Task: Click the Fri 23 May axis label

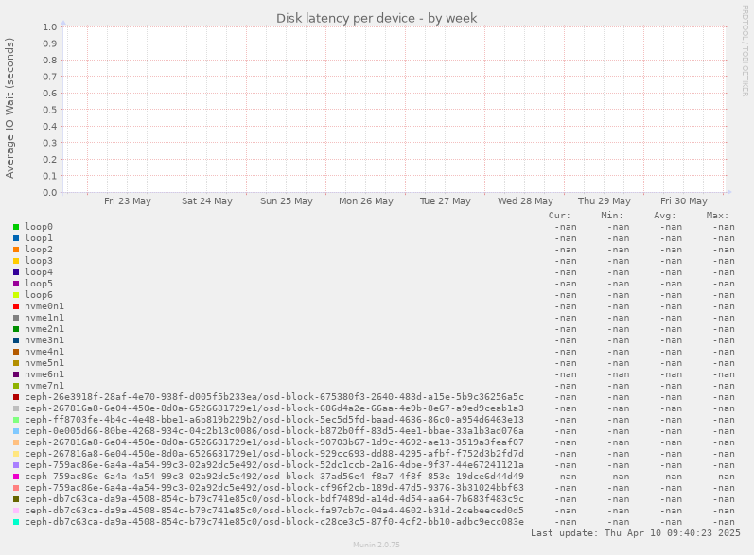Action: click(128, 201)
